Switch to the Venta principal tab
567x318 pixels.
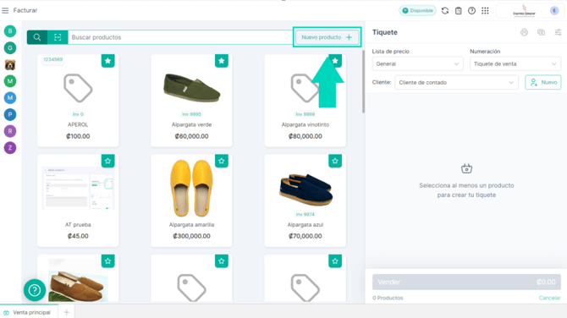pyautogui.click(x=29, y=312)
